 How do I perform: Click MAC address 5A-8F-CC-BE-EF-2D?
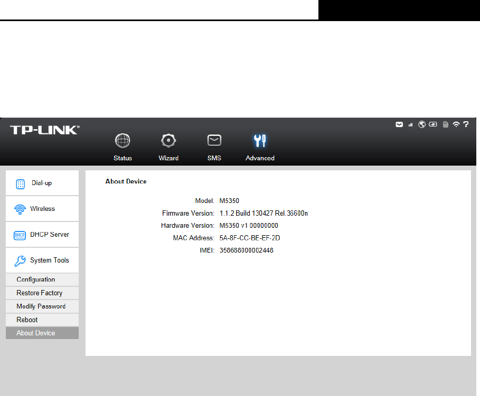249,238
